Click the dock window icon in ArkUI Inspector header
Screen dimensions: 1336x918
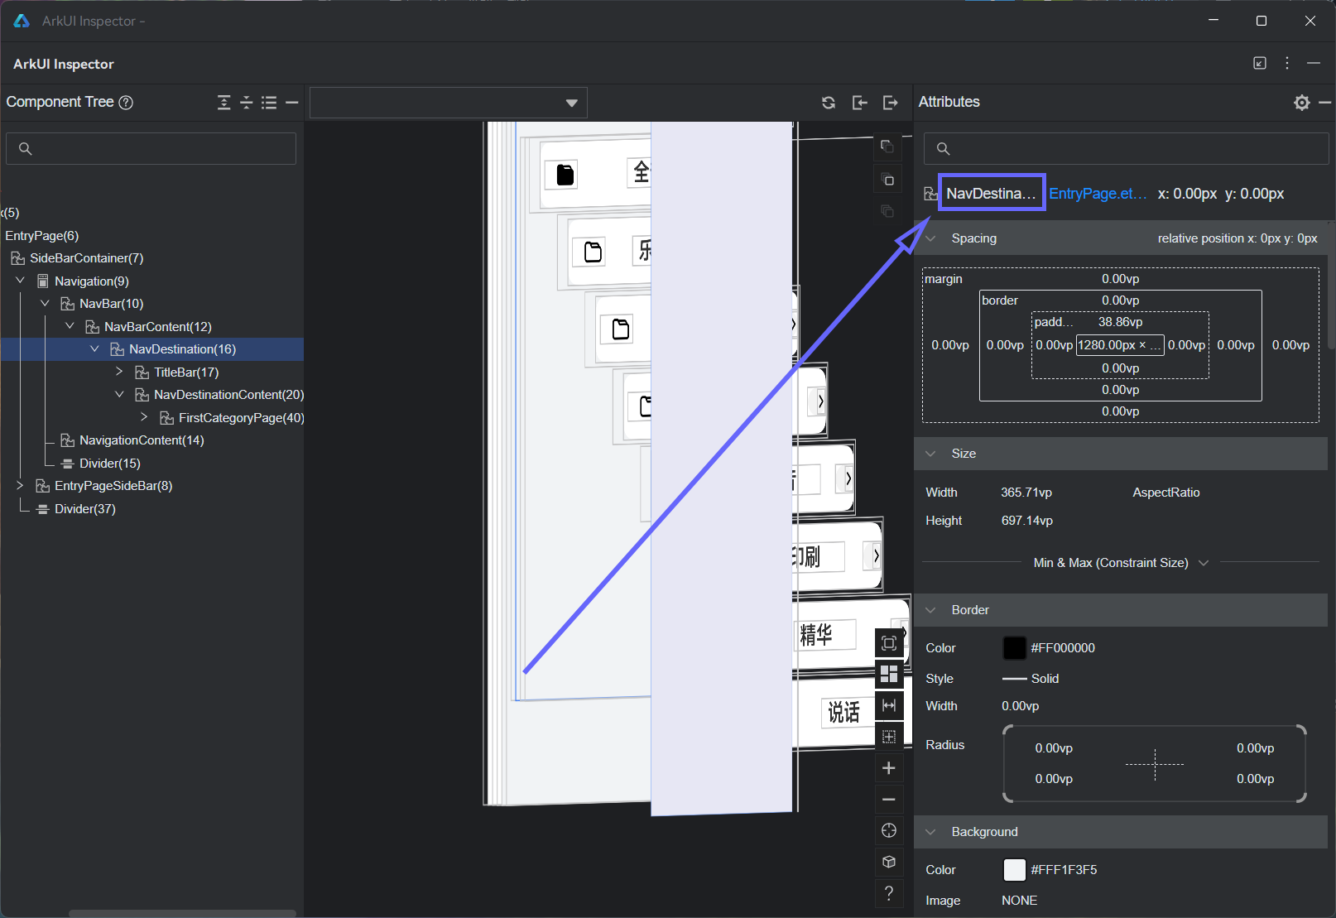pos(1260,64)
